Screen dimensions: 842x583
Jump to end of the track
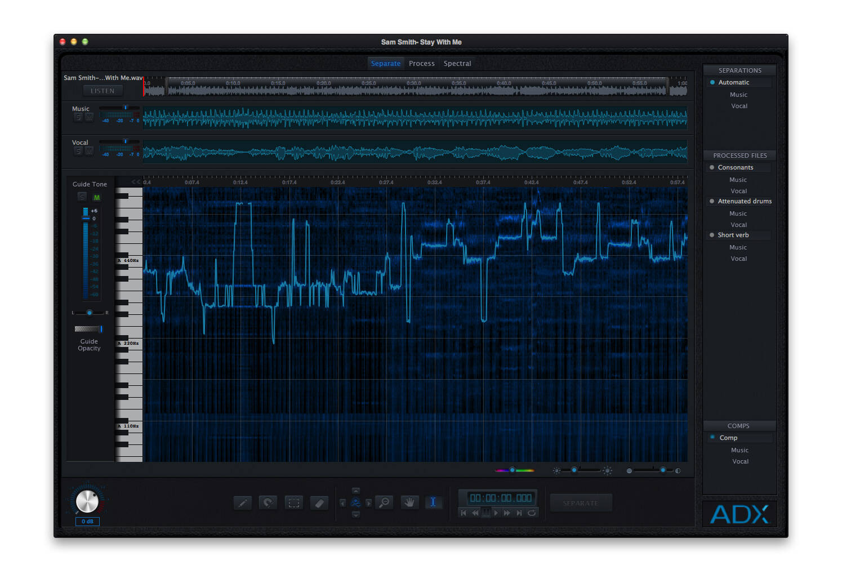pos(519,513)
